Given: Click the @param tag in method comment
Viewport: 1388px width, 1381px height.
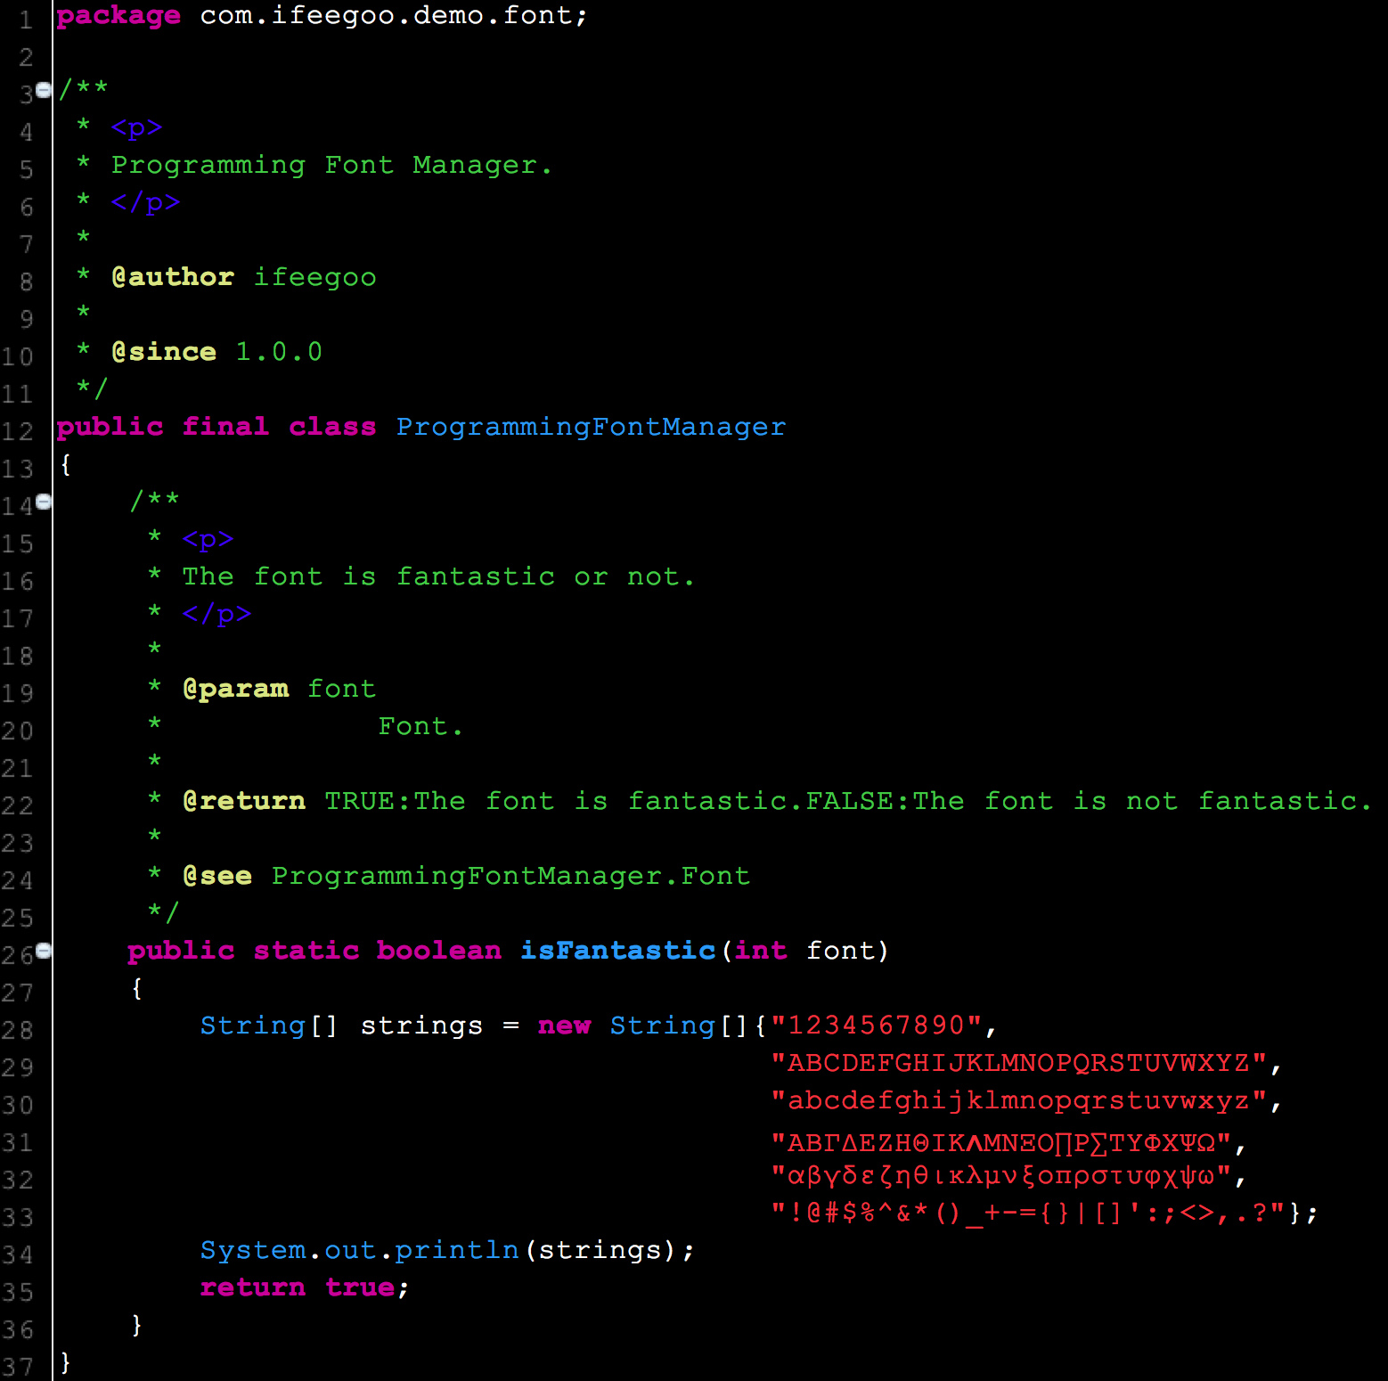Looking at the screenshot, I should 235,689.
